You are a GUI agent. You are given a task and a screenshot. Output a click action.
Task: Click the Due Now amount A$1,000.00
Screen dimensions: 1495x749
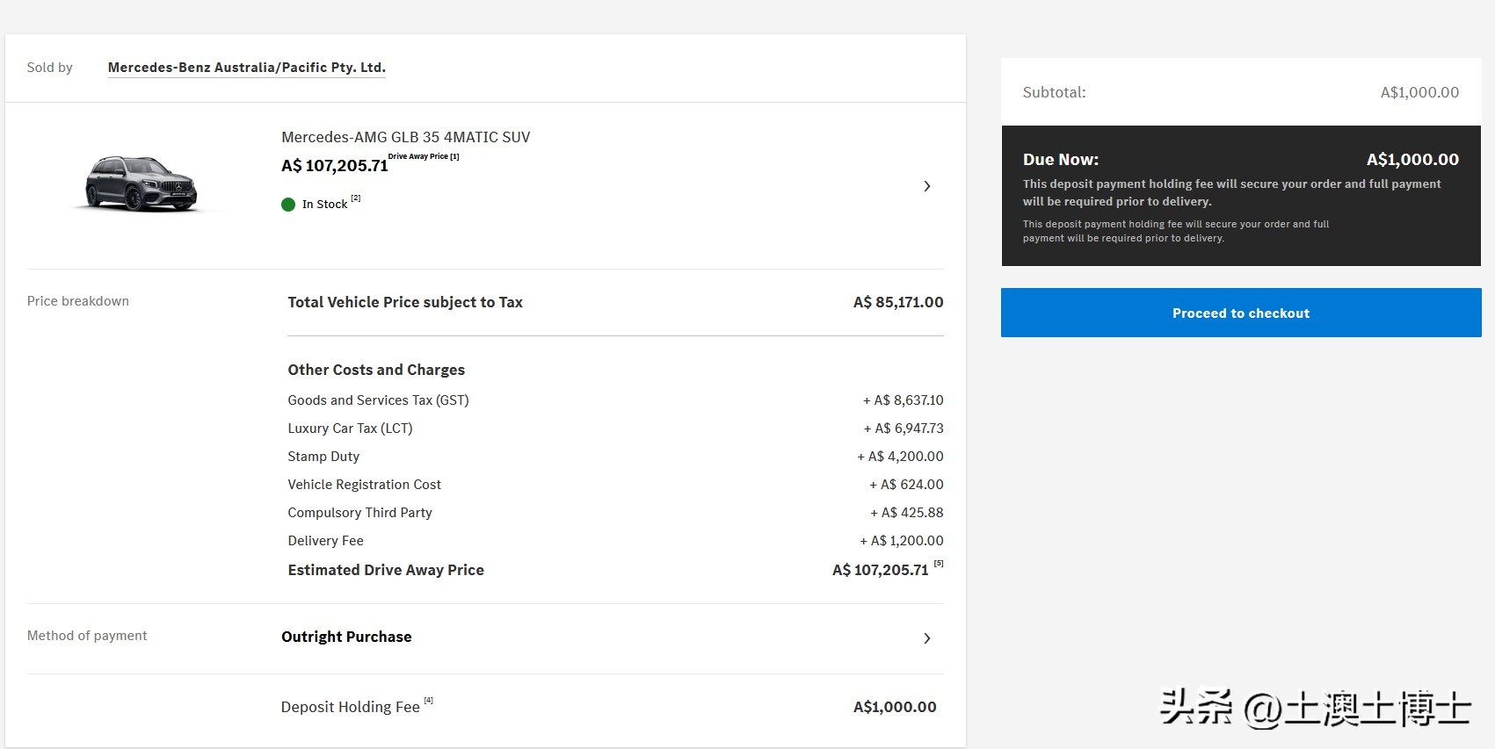point(1412,160)
